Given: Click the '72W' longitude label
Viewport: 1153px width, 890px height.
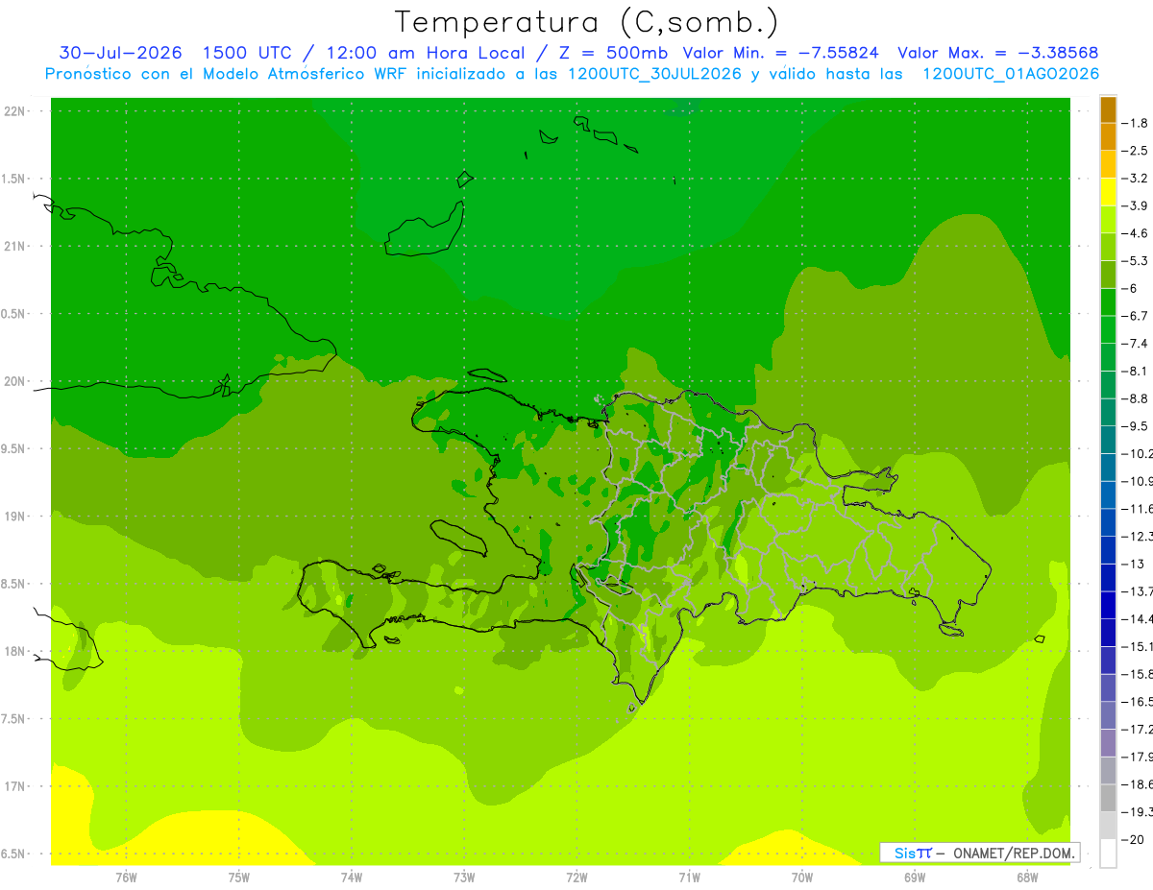Looking at the screenshot, I should pos(576,877).
